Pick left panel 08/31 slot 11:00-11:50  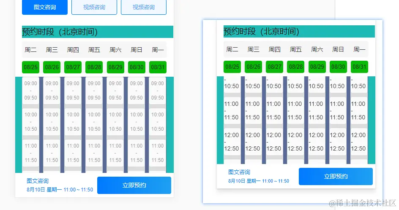click(x=158, y=153)
